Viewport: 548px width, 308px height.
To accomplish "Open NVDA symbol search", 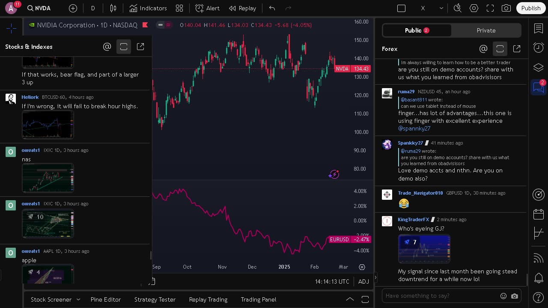I will [x=39, y=8].
